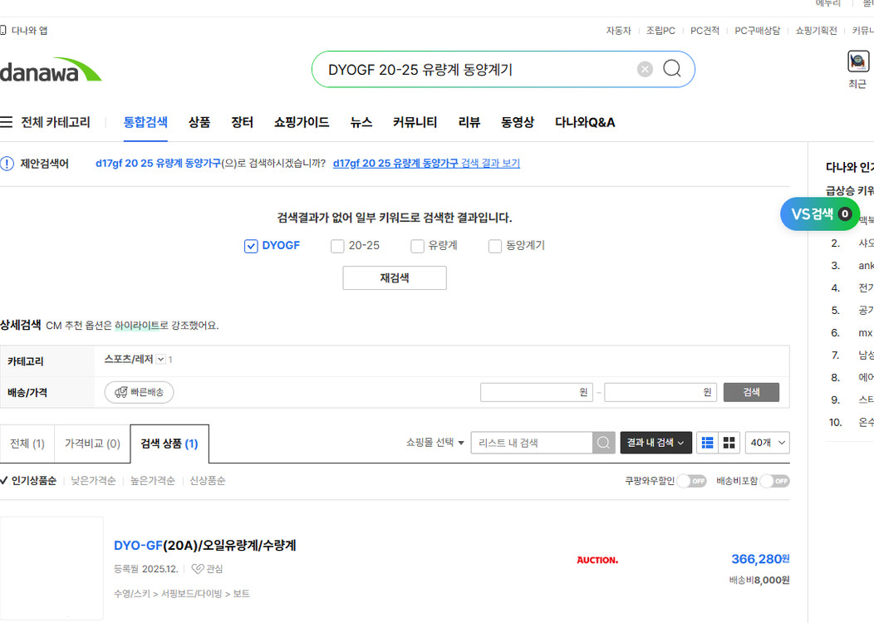
Task: Open the 리뷰 tab
Action: (x=469, y=122)
